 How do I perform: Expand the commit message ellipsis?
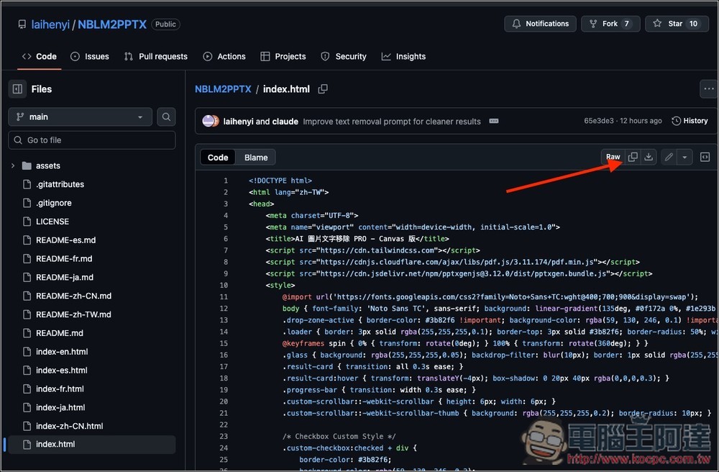pos(493,121)
